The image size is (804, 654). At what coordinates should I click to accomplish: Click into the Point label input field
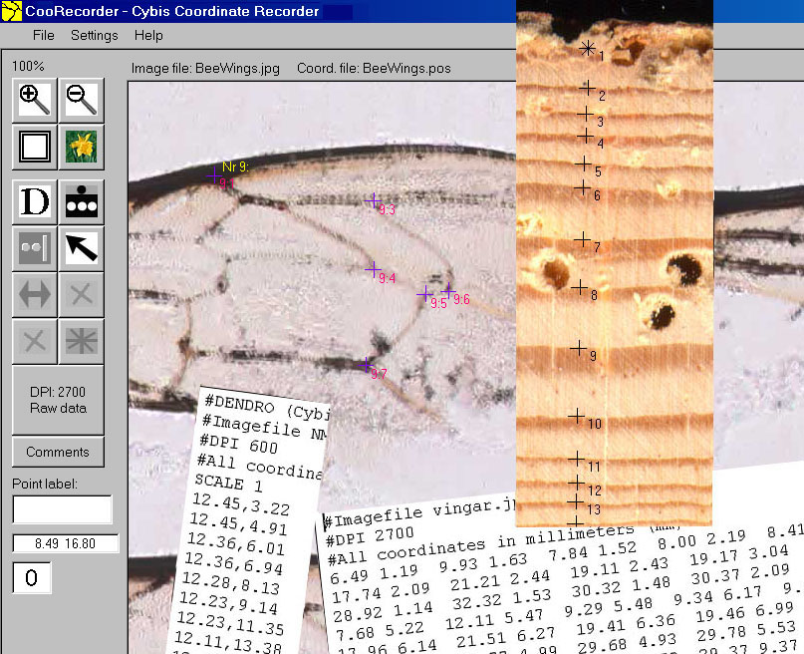(63, 509)
